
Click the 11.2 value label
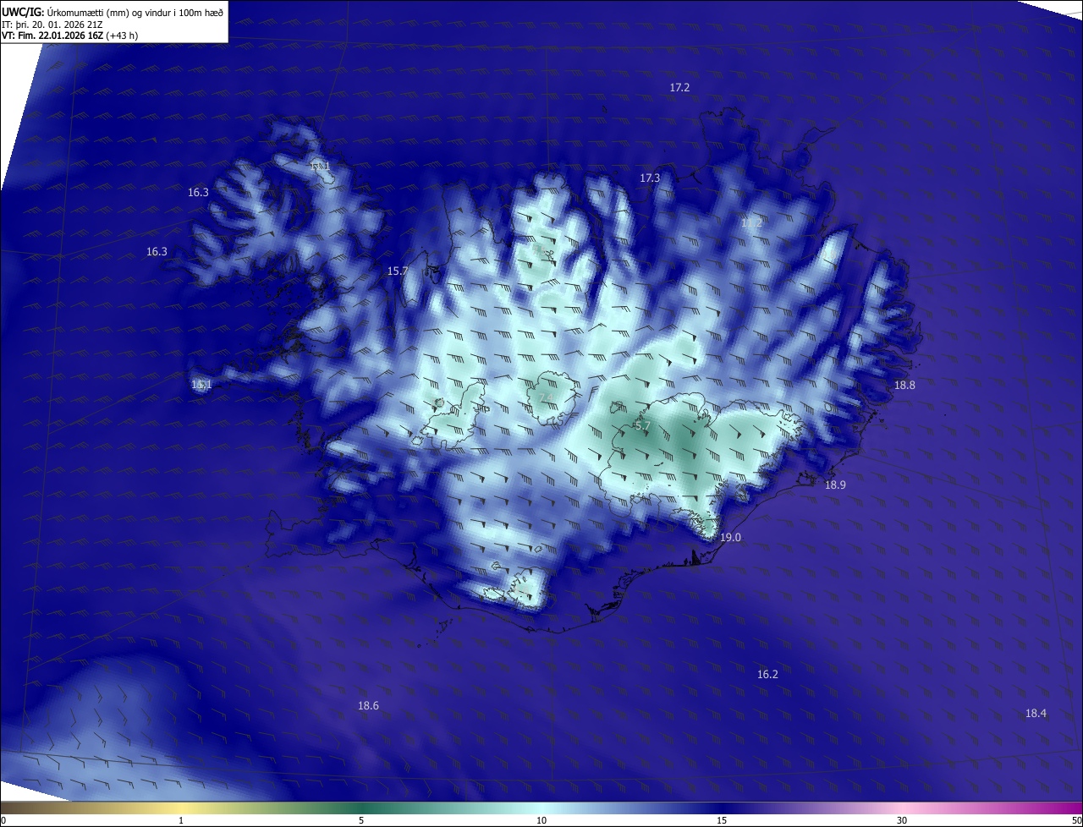pos(751,224)
